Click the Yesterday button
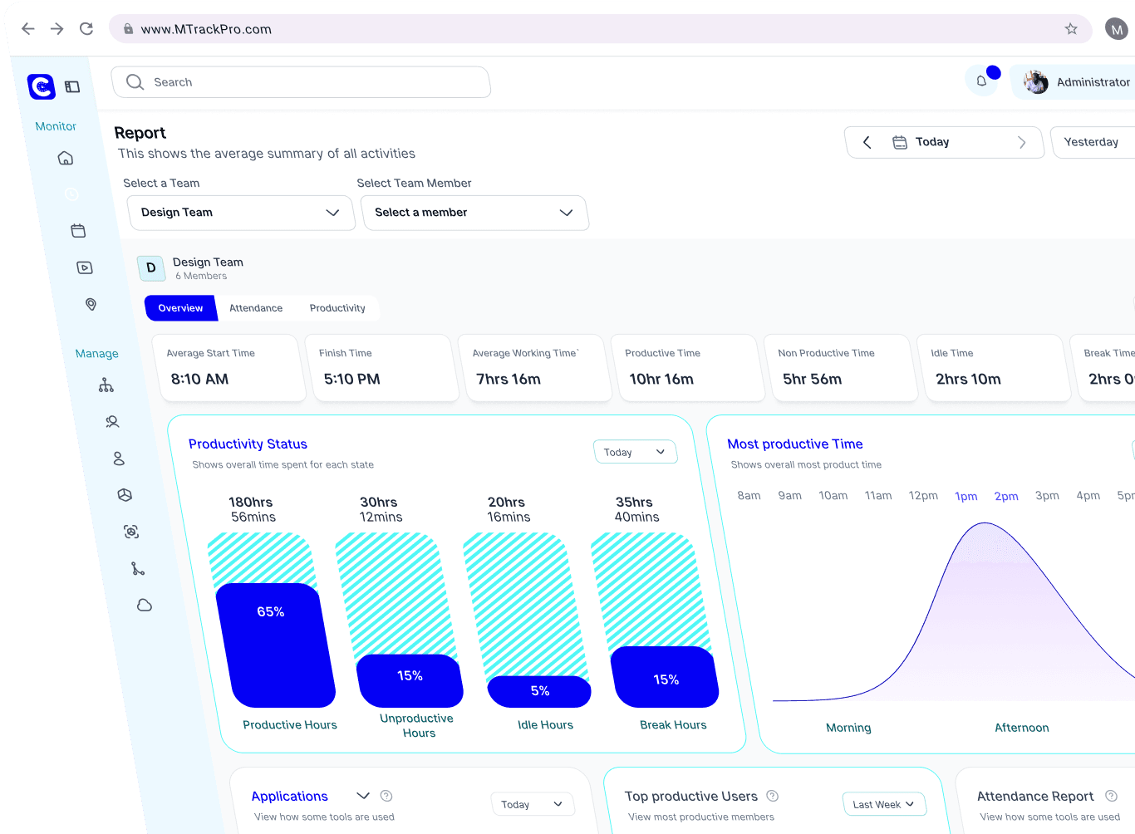 pos(1091,142)
